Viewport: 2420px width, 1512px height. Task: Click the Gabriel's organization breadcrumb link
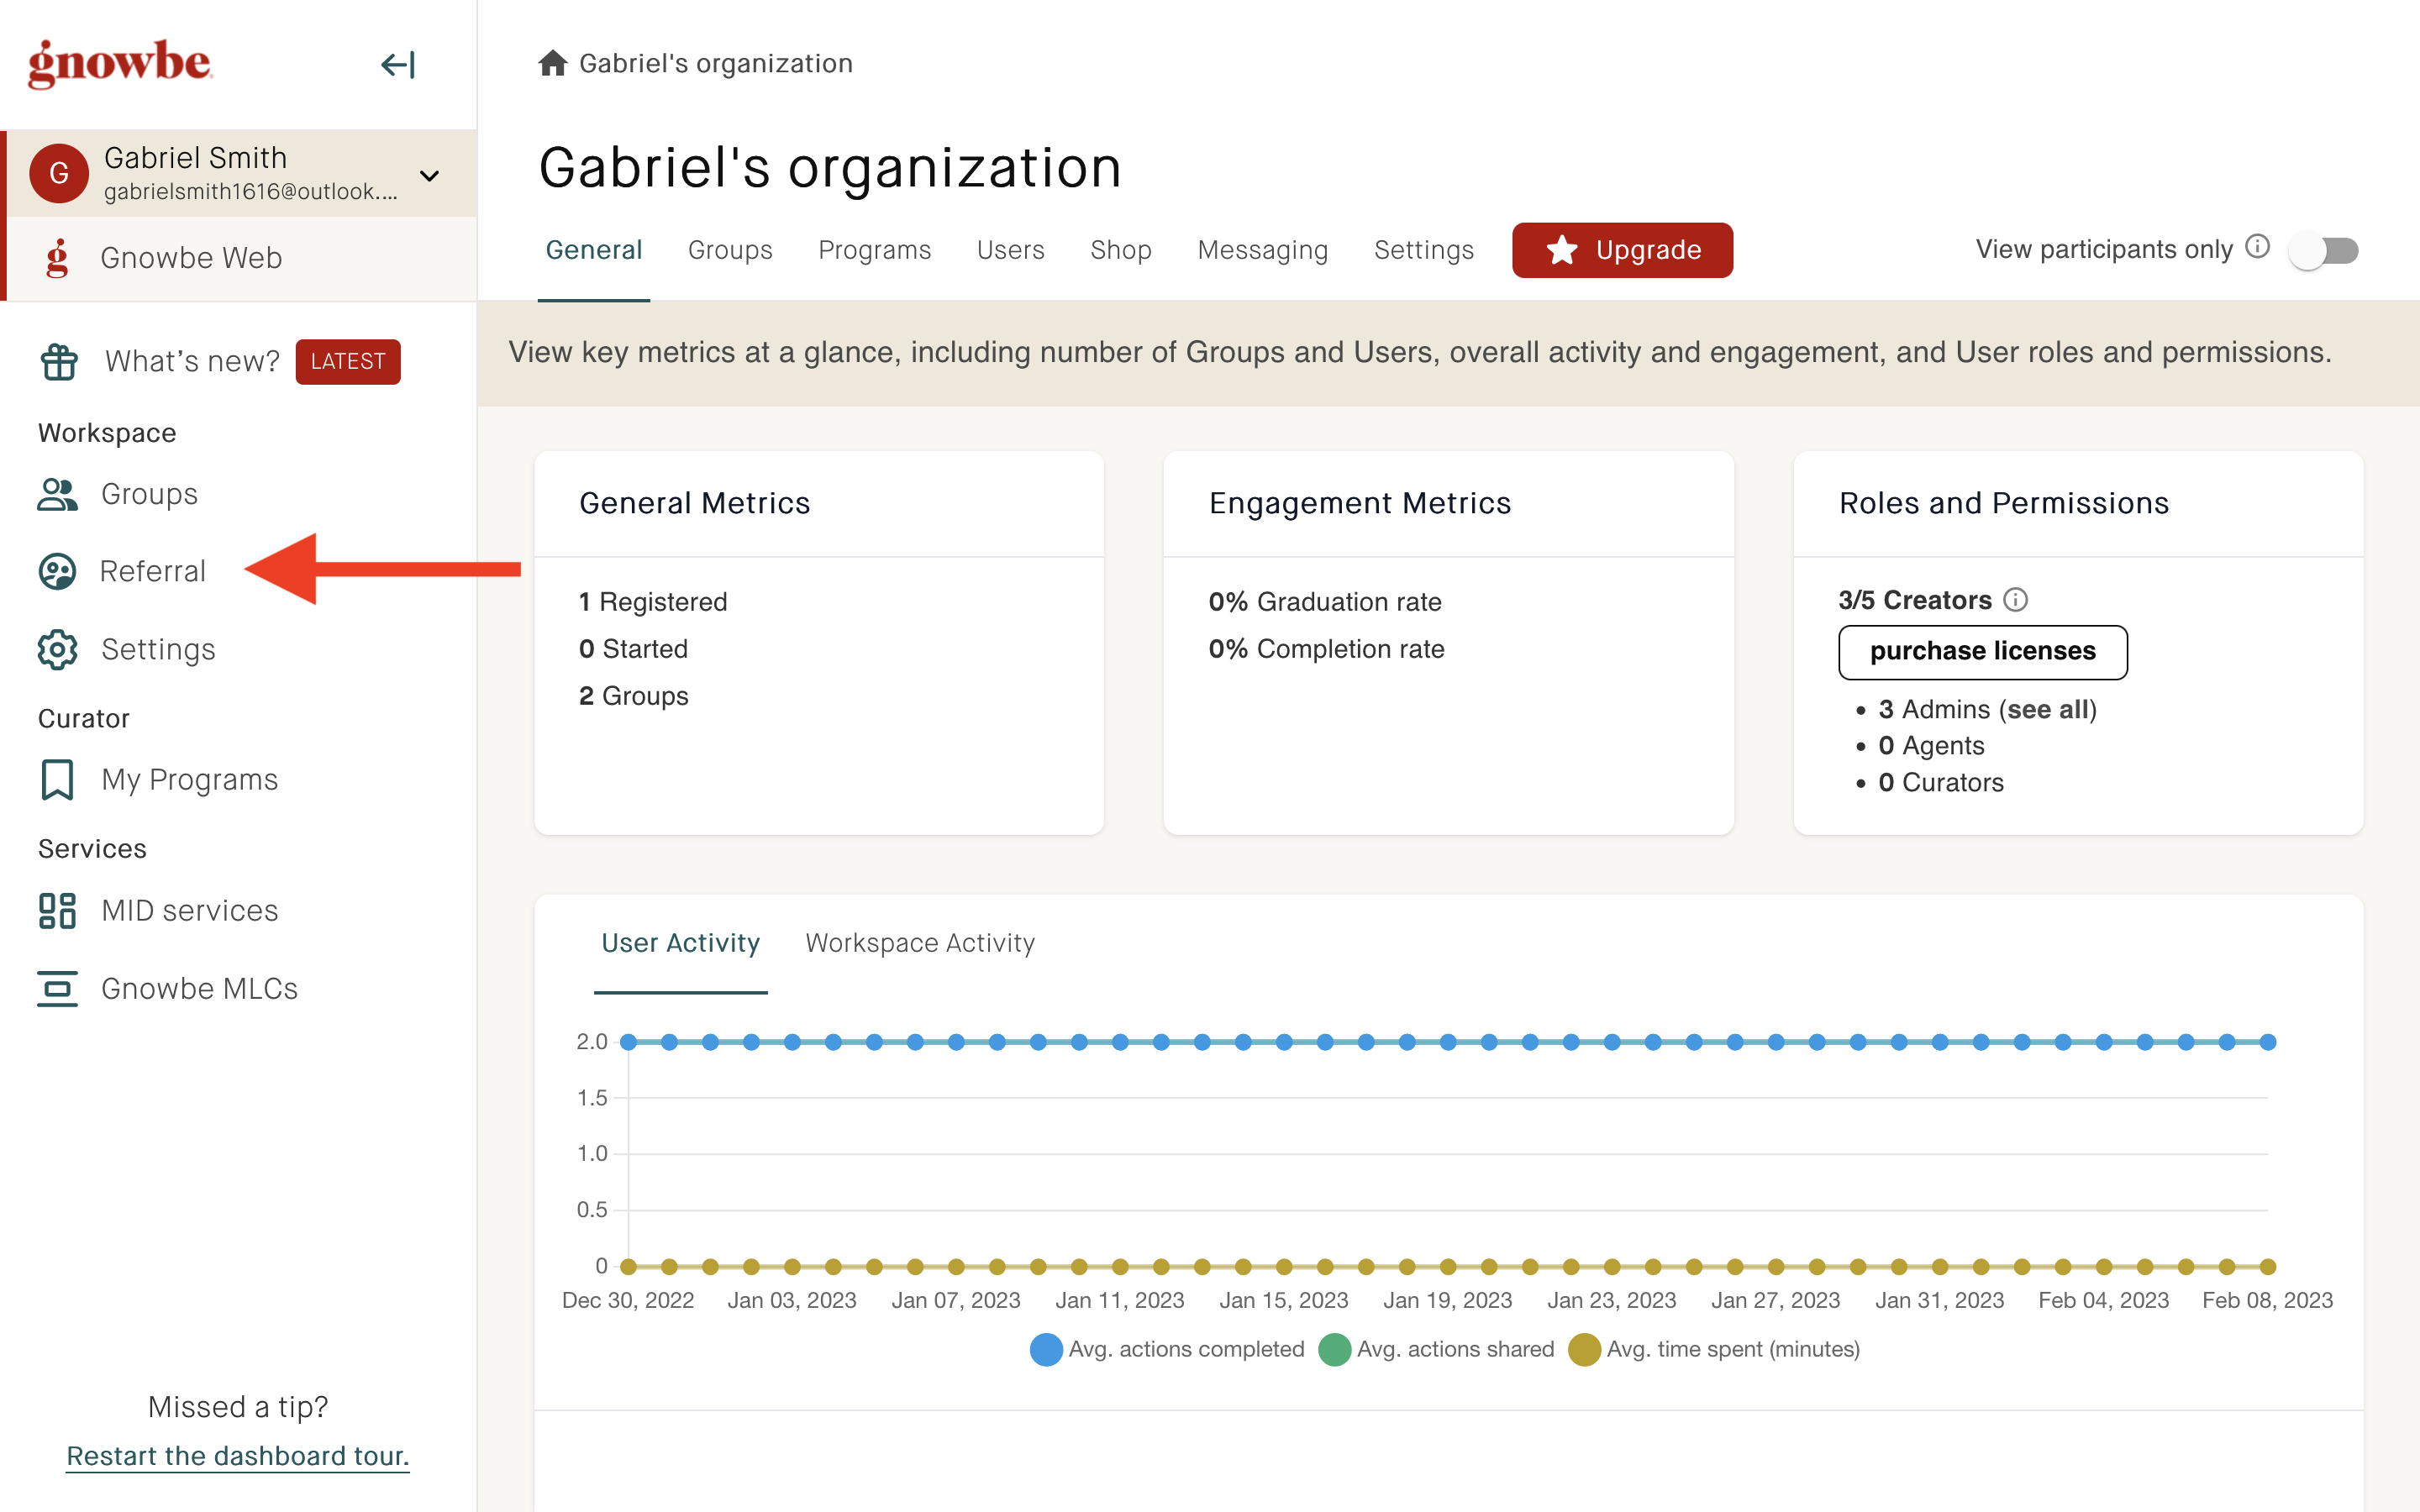716,63
